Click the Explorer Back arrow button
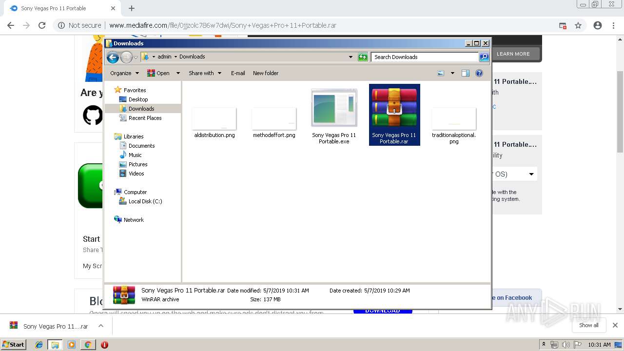 pos(113,57)
